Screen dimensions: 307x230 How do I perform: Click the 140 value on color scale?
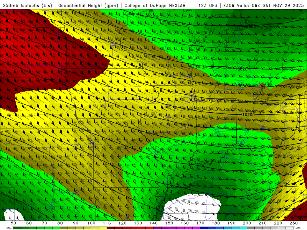pos(153,223)
